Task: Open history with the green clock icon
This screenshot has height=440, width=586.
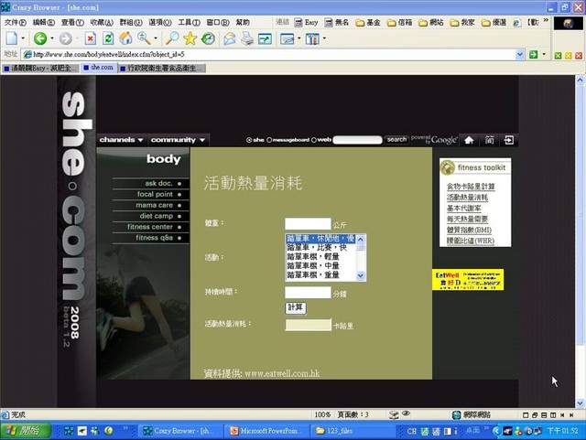Action: 208,38
